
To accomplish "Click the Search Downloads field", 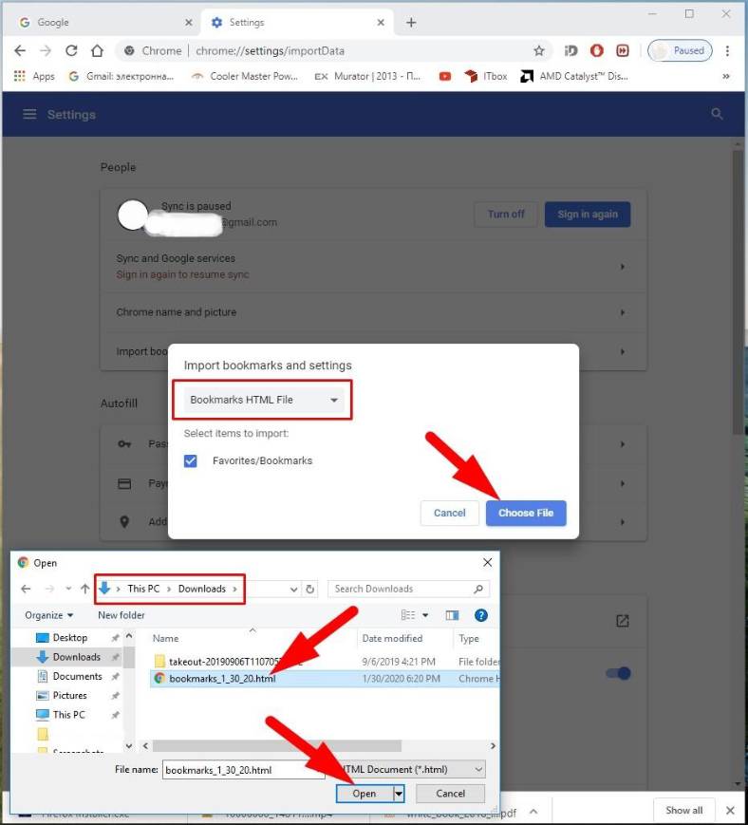I will pos(408,589).
